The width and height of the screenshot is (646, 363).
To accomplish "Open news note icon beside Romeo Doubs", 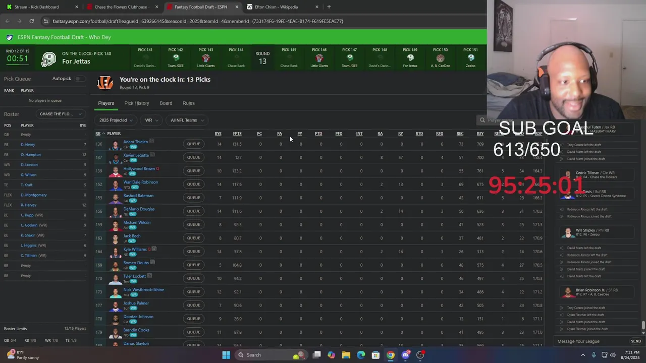I will point(152,262).
